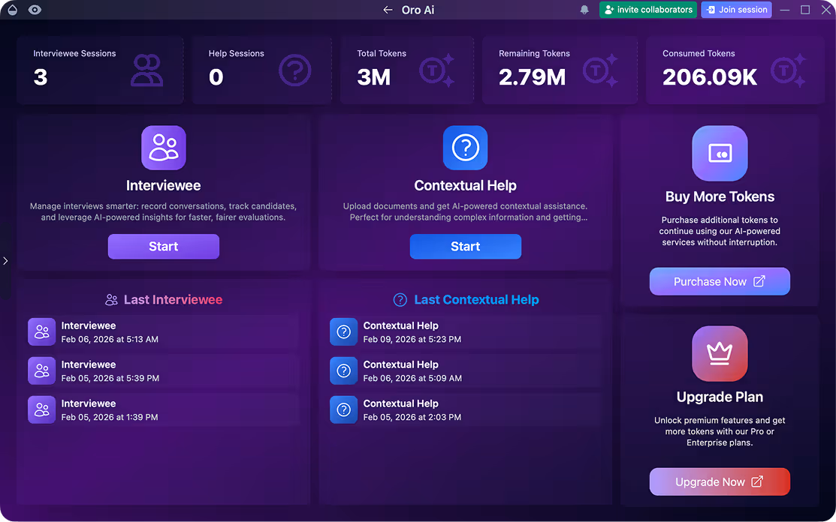Click the large Interviewee card icon
The image size is (836, 522).
[164, 148]
